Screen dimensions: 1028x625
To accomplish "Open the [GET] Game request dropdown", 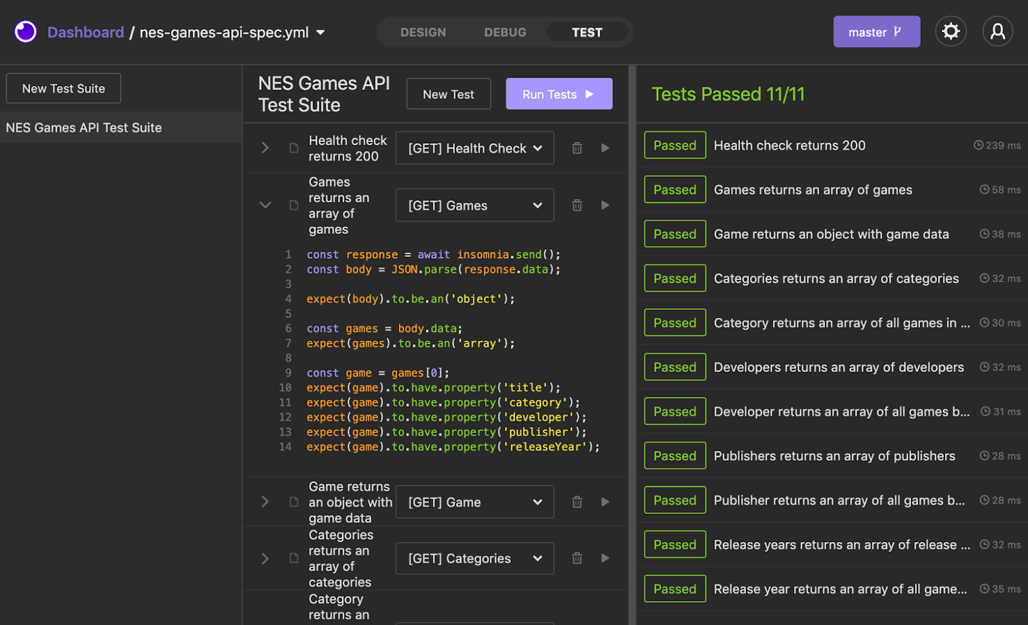I will point(475,502).
